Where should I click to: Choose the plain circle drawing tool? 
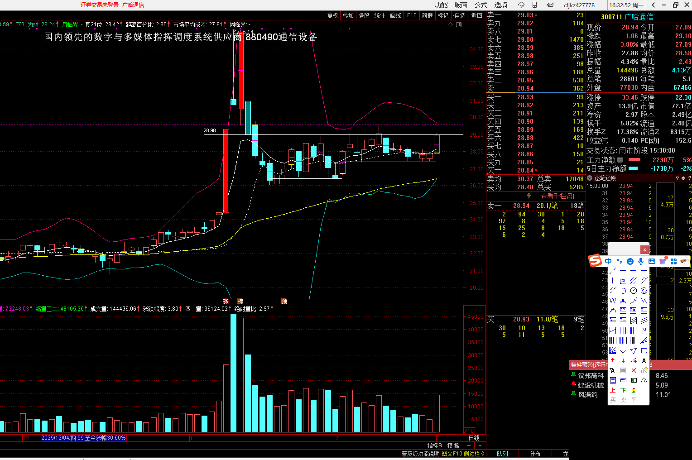click(634, 291)
